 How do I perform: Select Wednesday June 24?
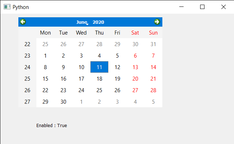coord(81,90)
